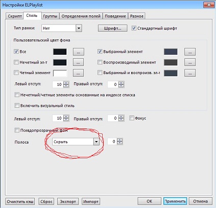The image size is (216, 208).
Task: Uncheck the Стандартный шрифт checkbox
Action: tap(134, 28)
